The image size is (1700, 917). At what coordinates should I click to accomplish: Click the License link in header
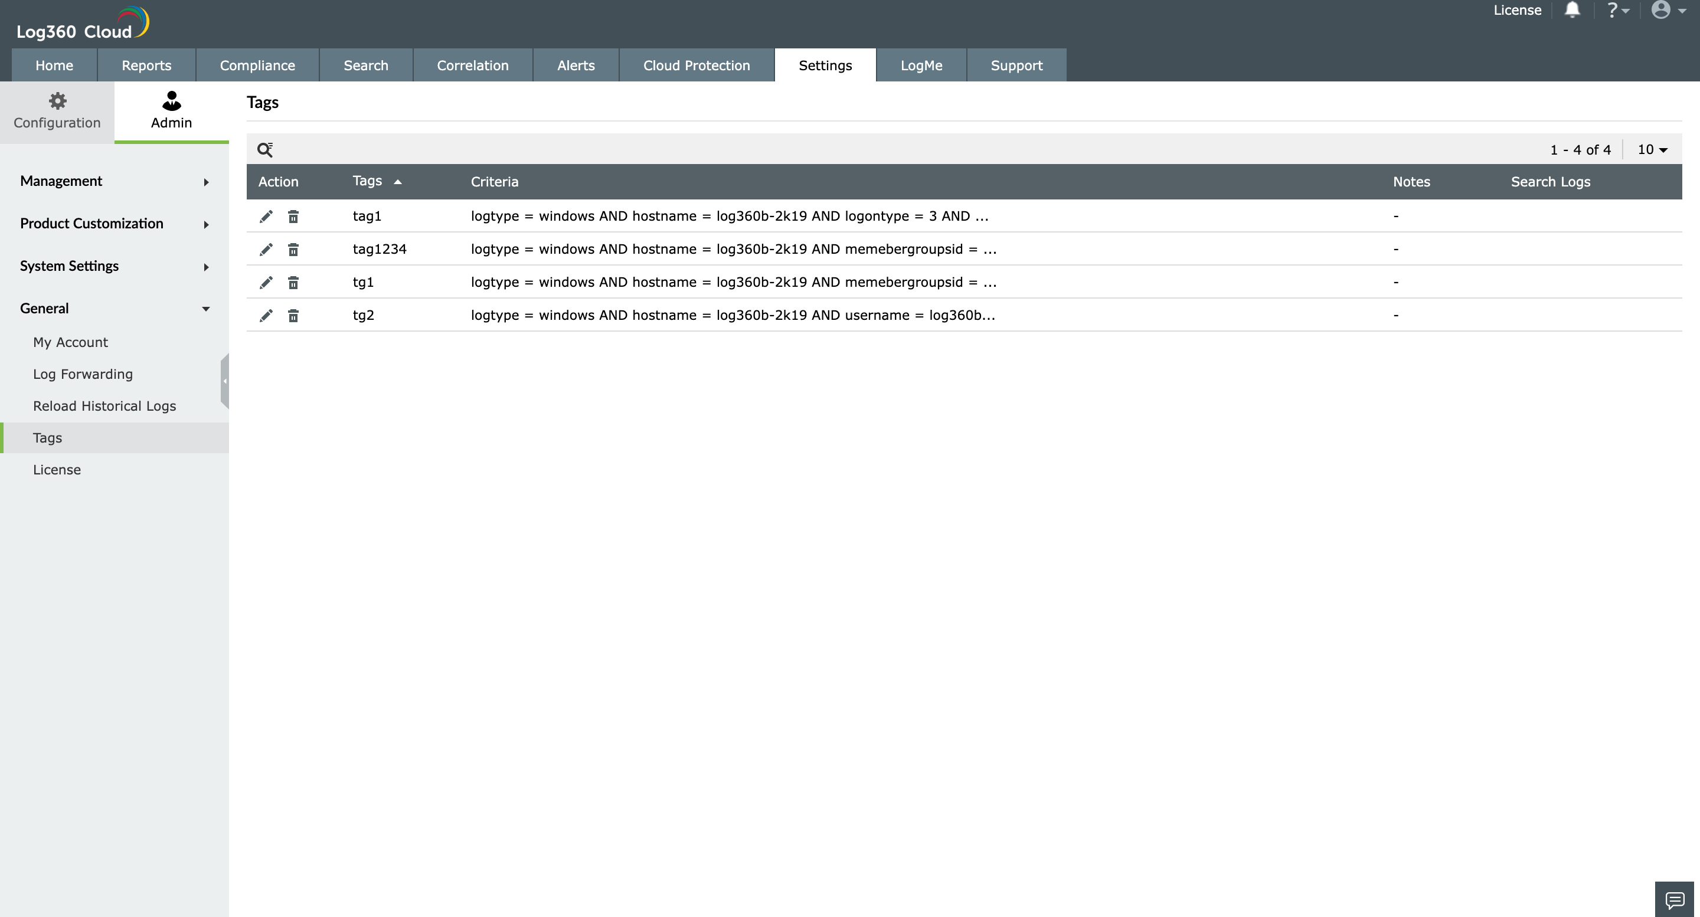click(x=1516, y=11)
